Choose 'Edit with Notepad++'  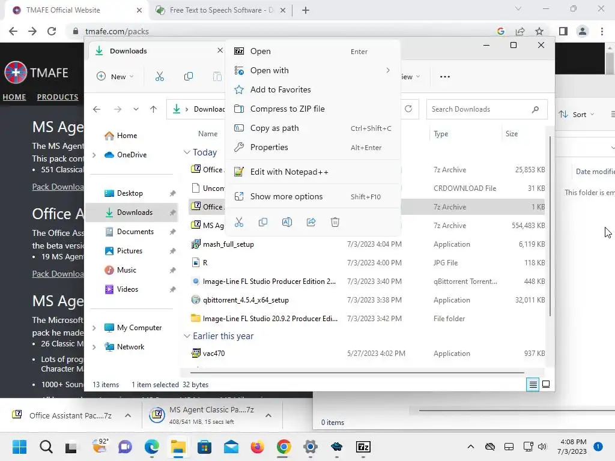tap(312, 172)
